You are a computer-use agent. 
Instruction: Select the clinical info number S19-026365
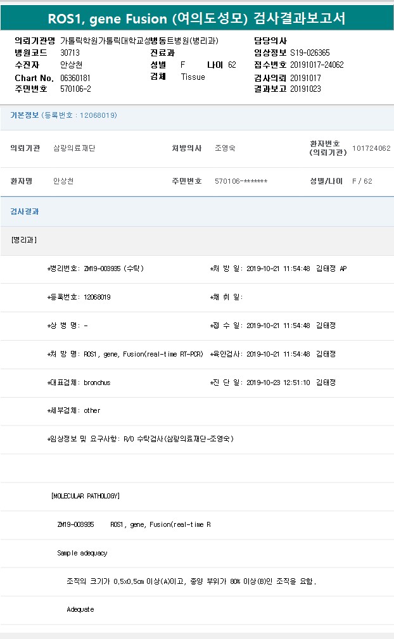point(310,53)
